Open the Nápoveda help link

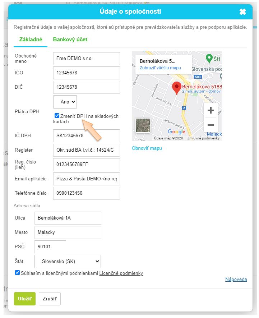click(236, 279)
